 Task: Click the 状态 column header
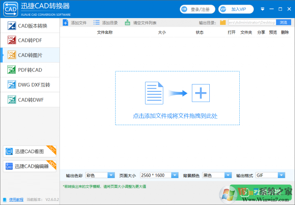tap(200, 33)
